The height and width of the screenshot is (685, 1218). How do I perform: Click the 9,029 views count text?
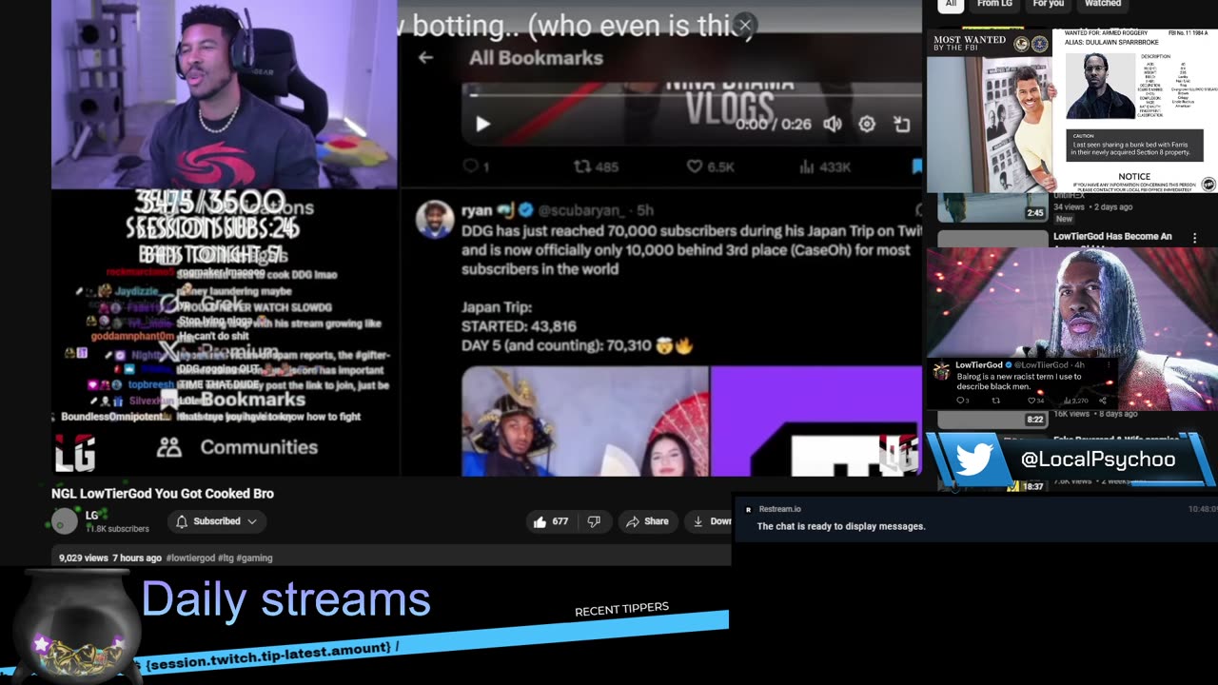84,558
